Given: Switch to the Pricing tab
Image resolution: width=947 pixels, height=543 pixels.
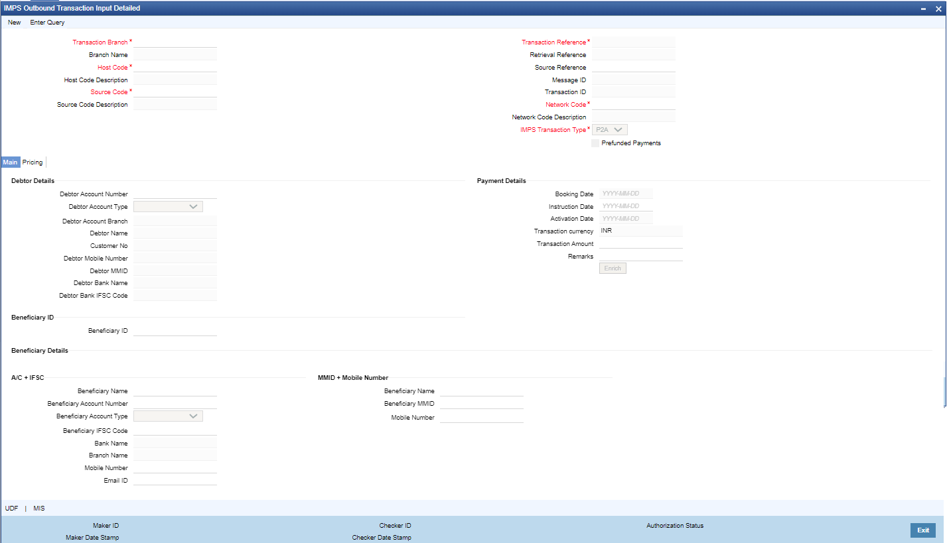Looking at the screenshot, I should (x=33, y=162).
